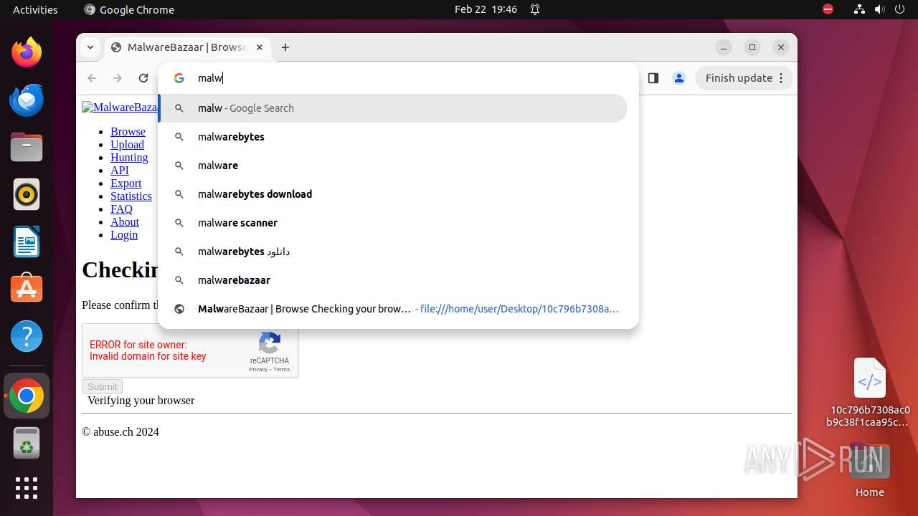The image size is (918, 516).
Task: Open the Login link
Action: (124, 235)
